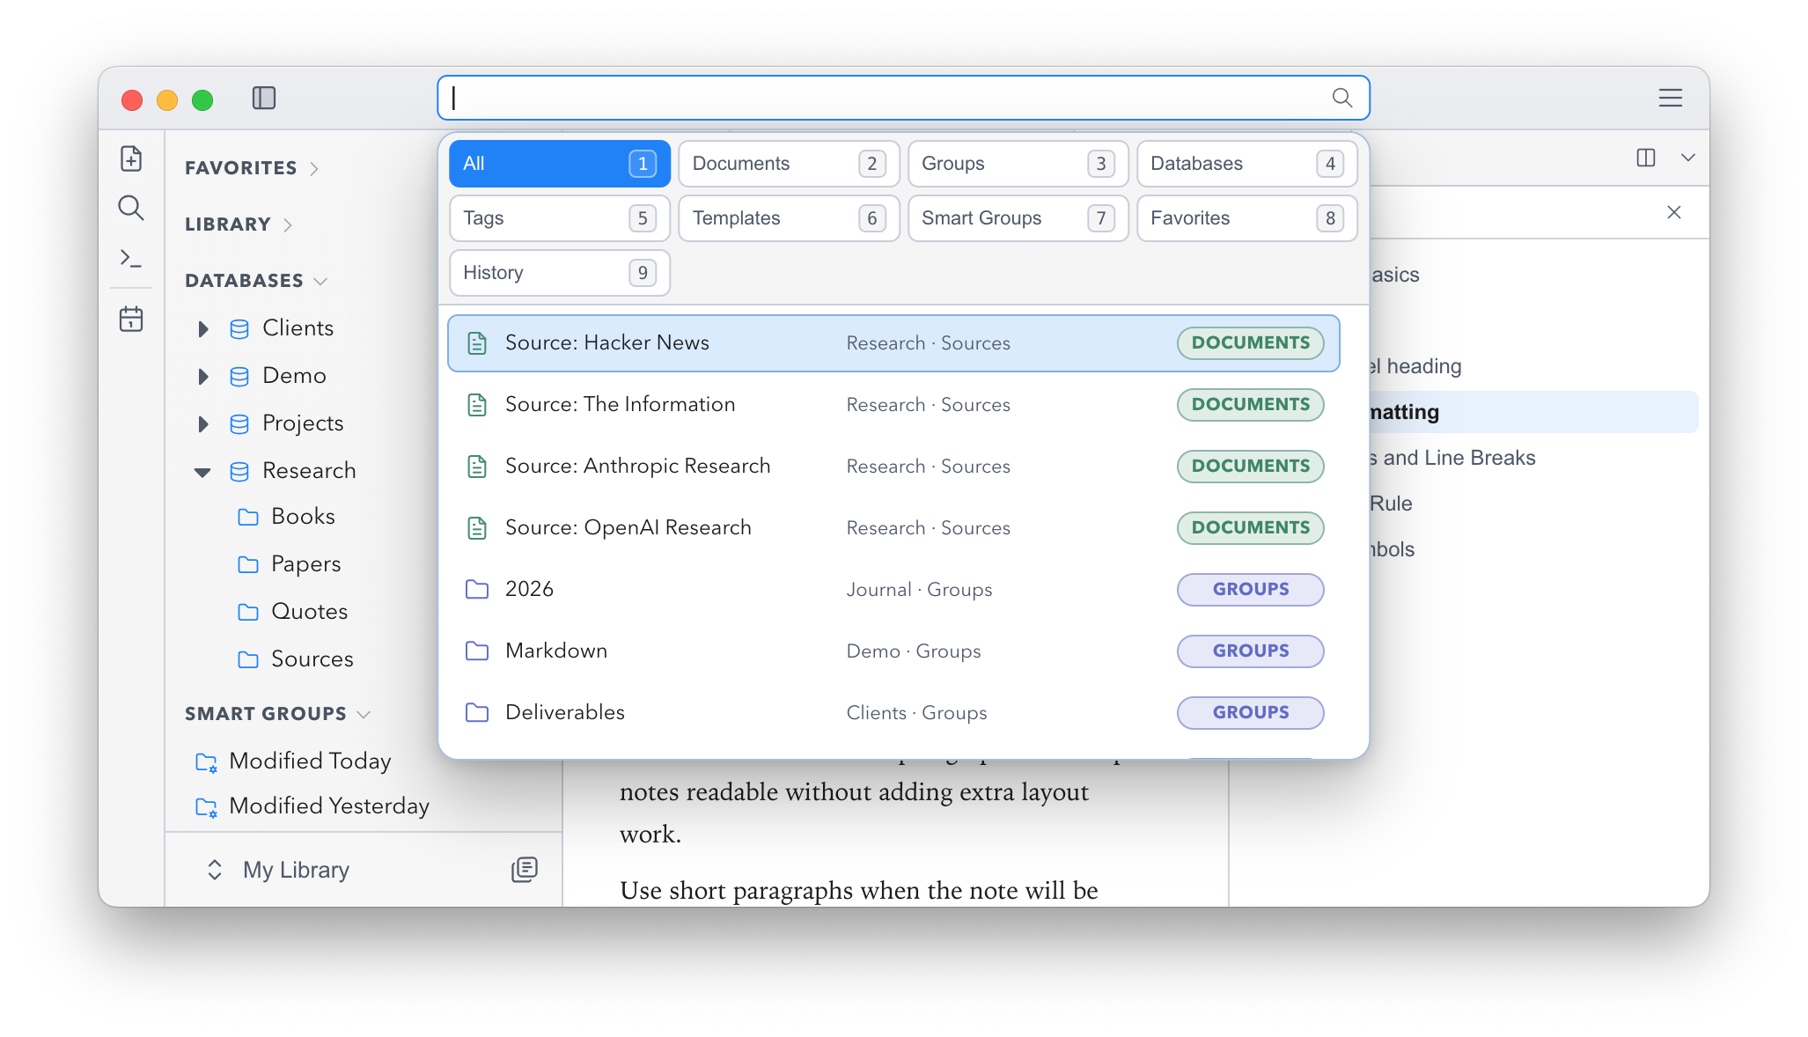Click the macOS green zoom window button
1808x1037 pixels.
pyautogui.click(x=202, y=99)
